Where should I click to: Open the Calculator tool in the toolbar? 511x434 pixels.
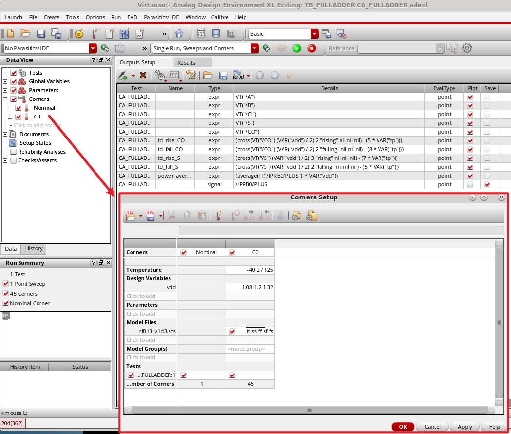[201, 33]
